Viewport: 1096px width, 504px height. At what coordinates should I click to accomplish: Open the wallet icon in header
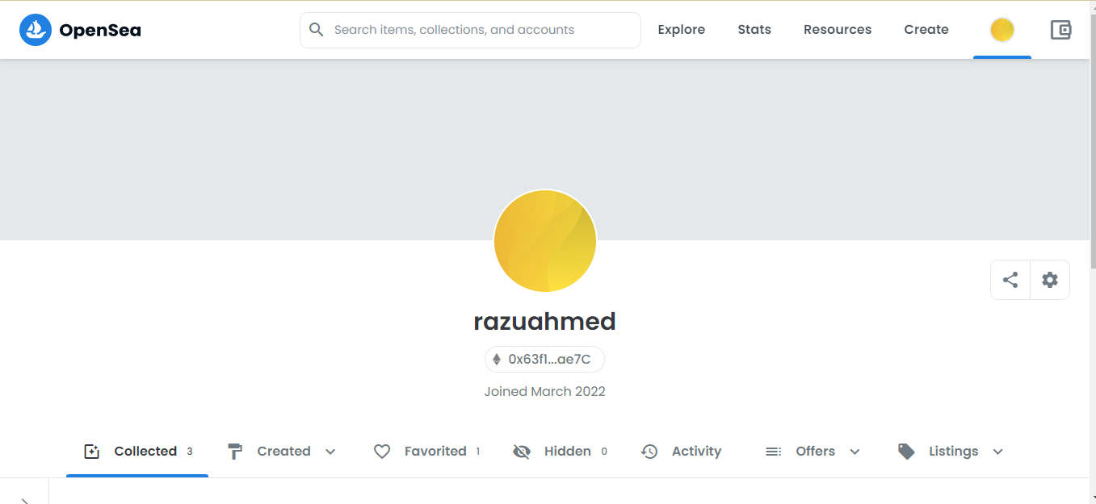(x=1060, y=30)
